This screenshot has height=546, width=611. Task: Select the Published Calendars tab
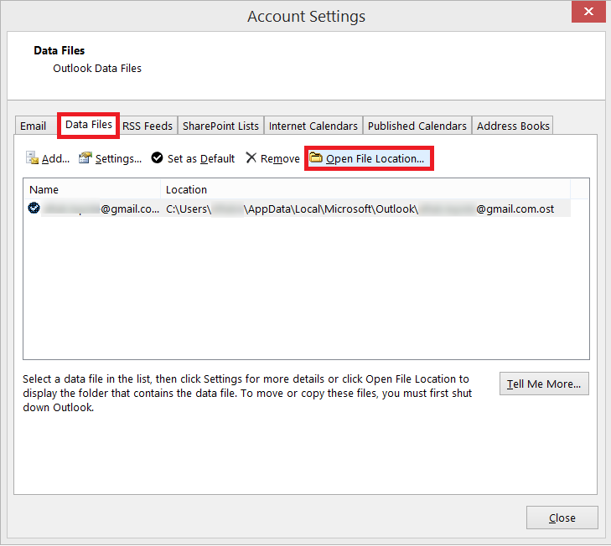[417, 126]
